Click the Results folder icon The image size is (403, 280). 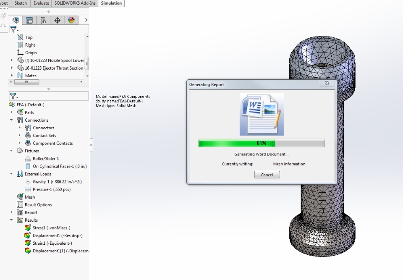click(x=20, y=220)
